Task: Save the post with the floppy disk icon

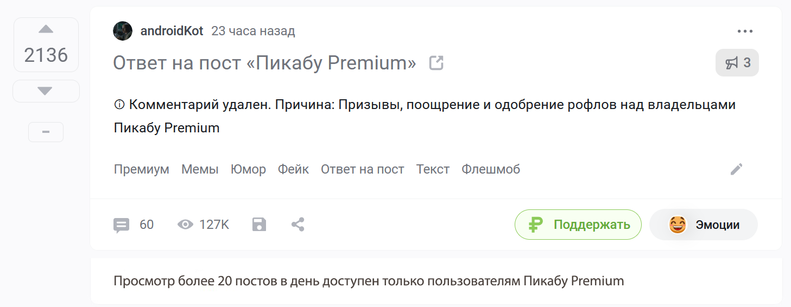Action: (x=260, y=225)
